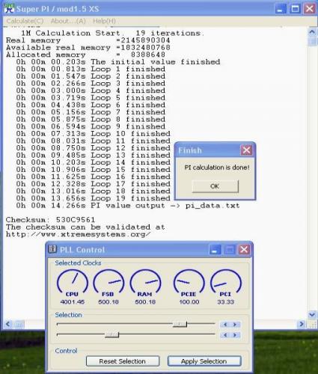Click the initial value finished line
The width and height of the screenshot is (318, 374).
pos(118,62)
